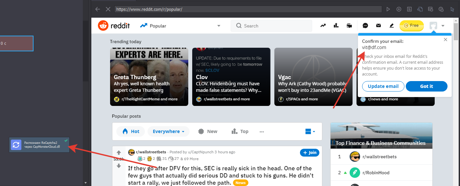Click the Reddit search field
Image resolution: width=460 pixels, height=186 pixels.
(271, 26)
